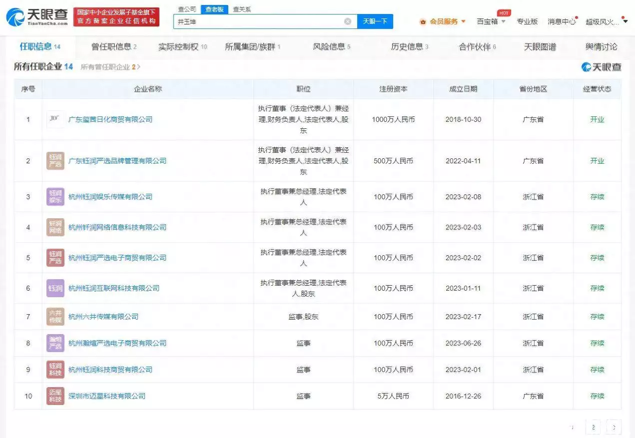Open company link 杭州钰润互联网科技有限公司
Image resolution: width=635 pixels, height=438 pixels.
tap(114, 288)
